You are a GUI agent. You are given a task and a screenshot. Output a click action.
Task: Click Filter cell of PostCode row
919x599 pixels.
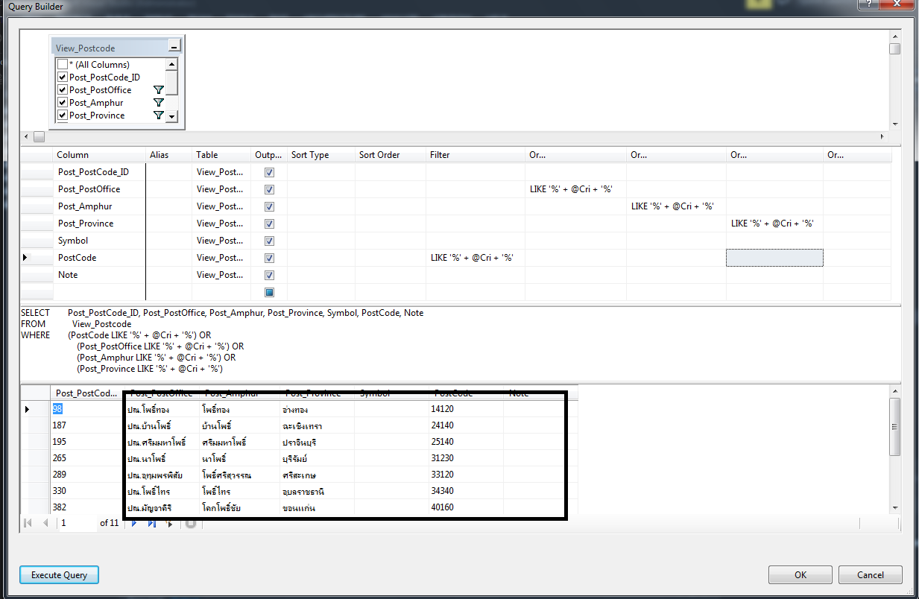click(x=476, y=258)
